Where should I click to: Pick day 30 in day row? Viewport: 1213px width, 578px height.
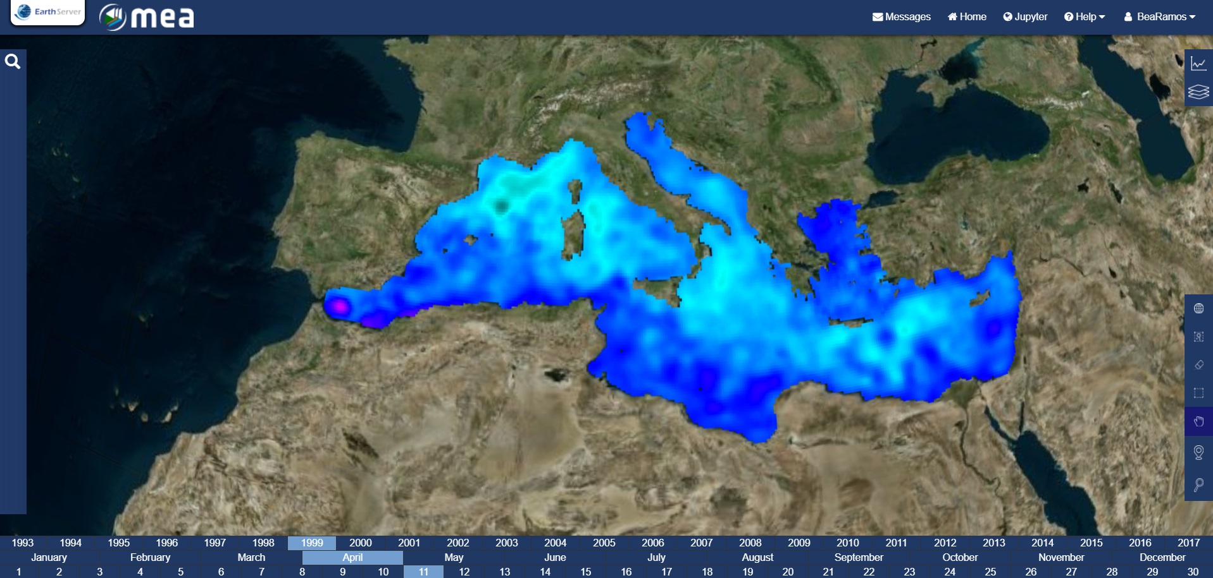1193,572
